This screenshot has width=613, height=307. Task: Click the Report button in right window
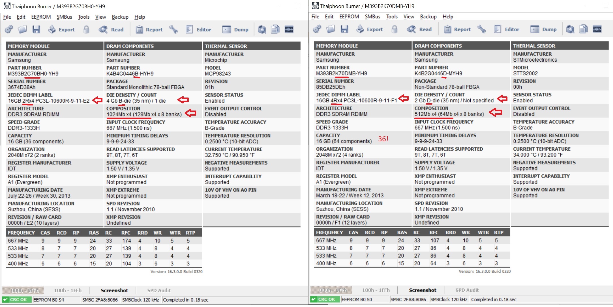[x=457, y=29]
